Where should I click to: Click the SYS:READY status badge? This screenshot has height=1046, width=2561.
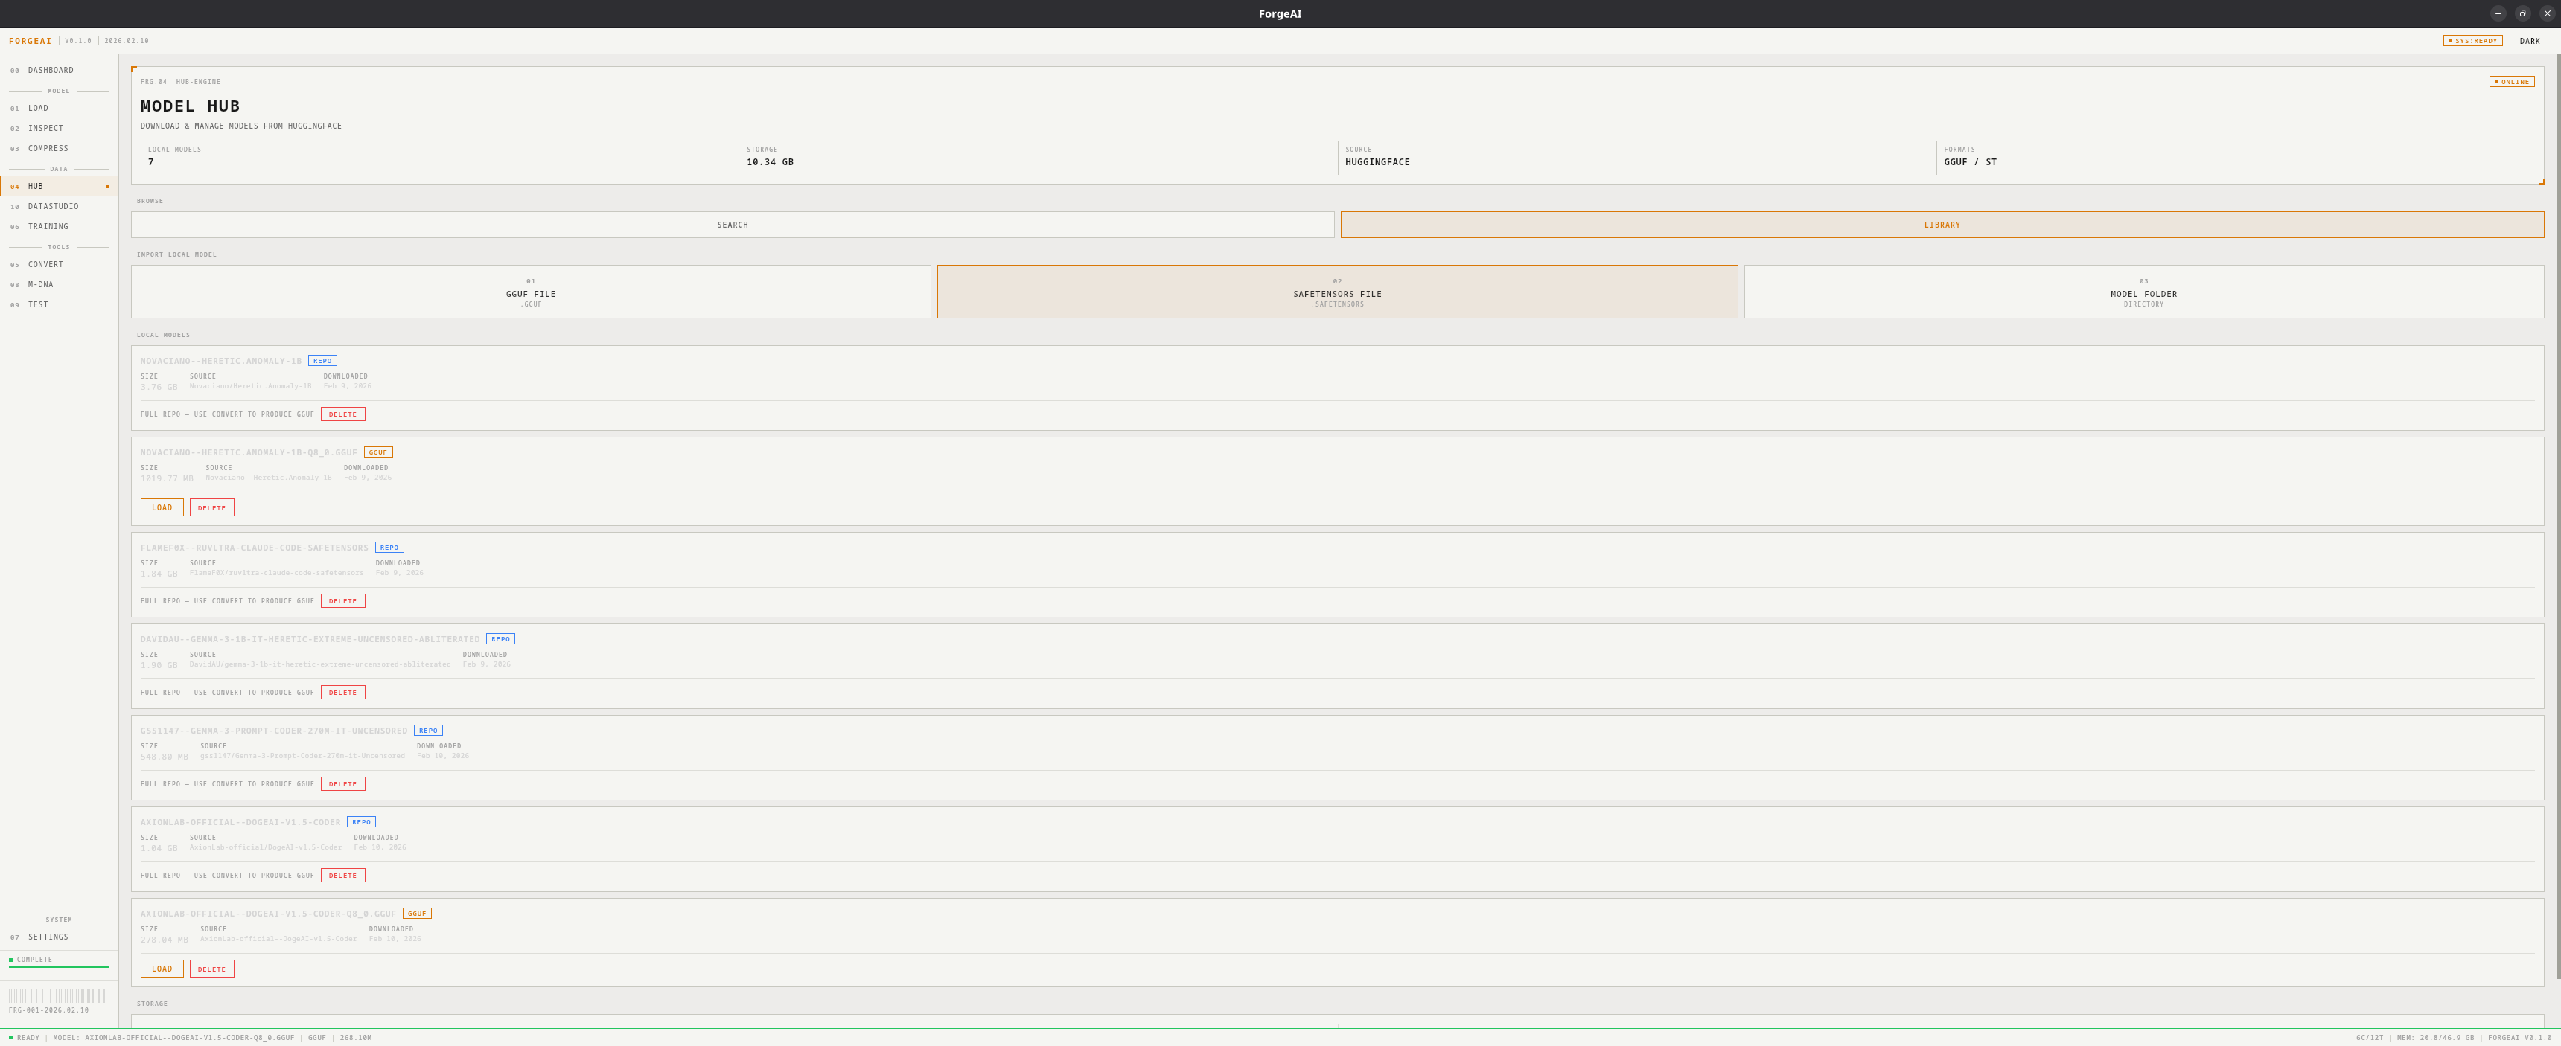pos(2472,41)
